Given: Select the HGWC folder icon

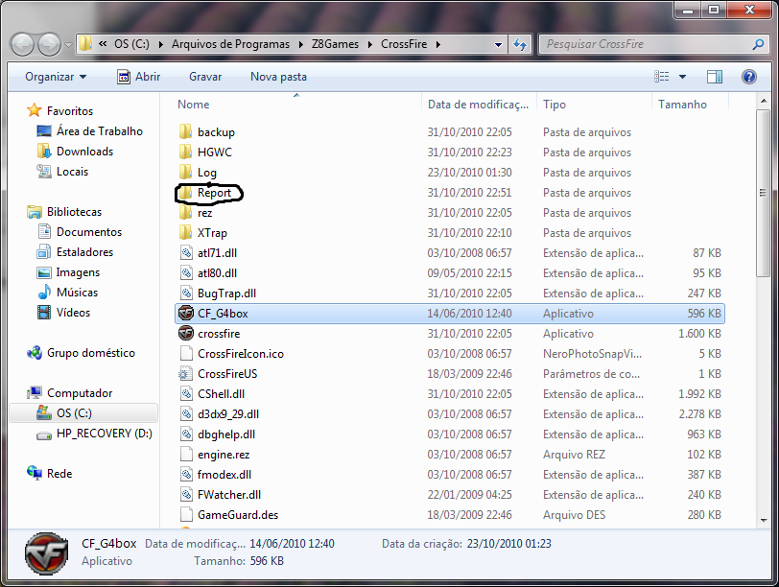Looking at the screenshot, I should point(186,152).
